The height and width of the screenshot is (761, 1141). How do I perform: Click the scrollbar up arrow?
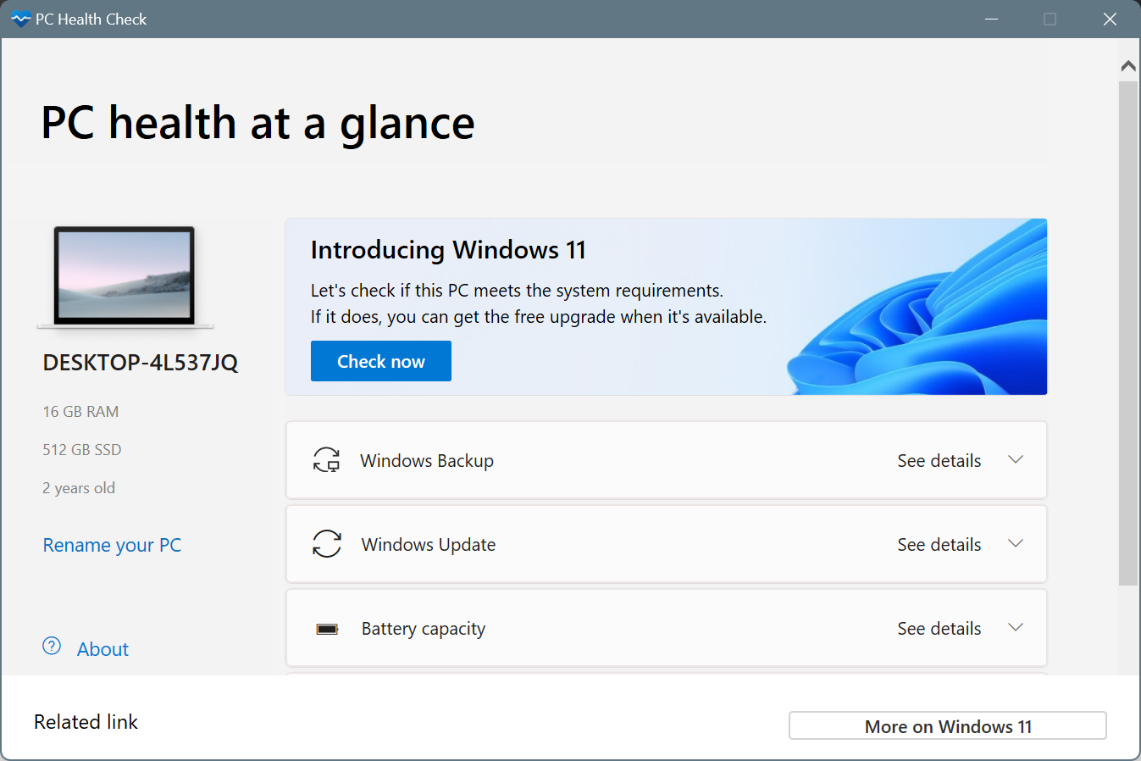click(1128, 66)
